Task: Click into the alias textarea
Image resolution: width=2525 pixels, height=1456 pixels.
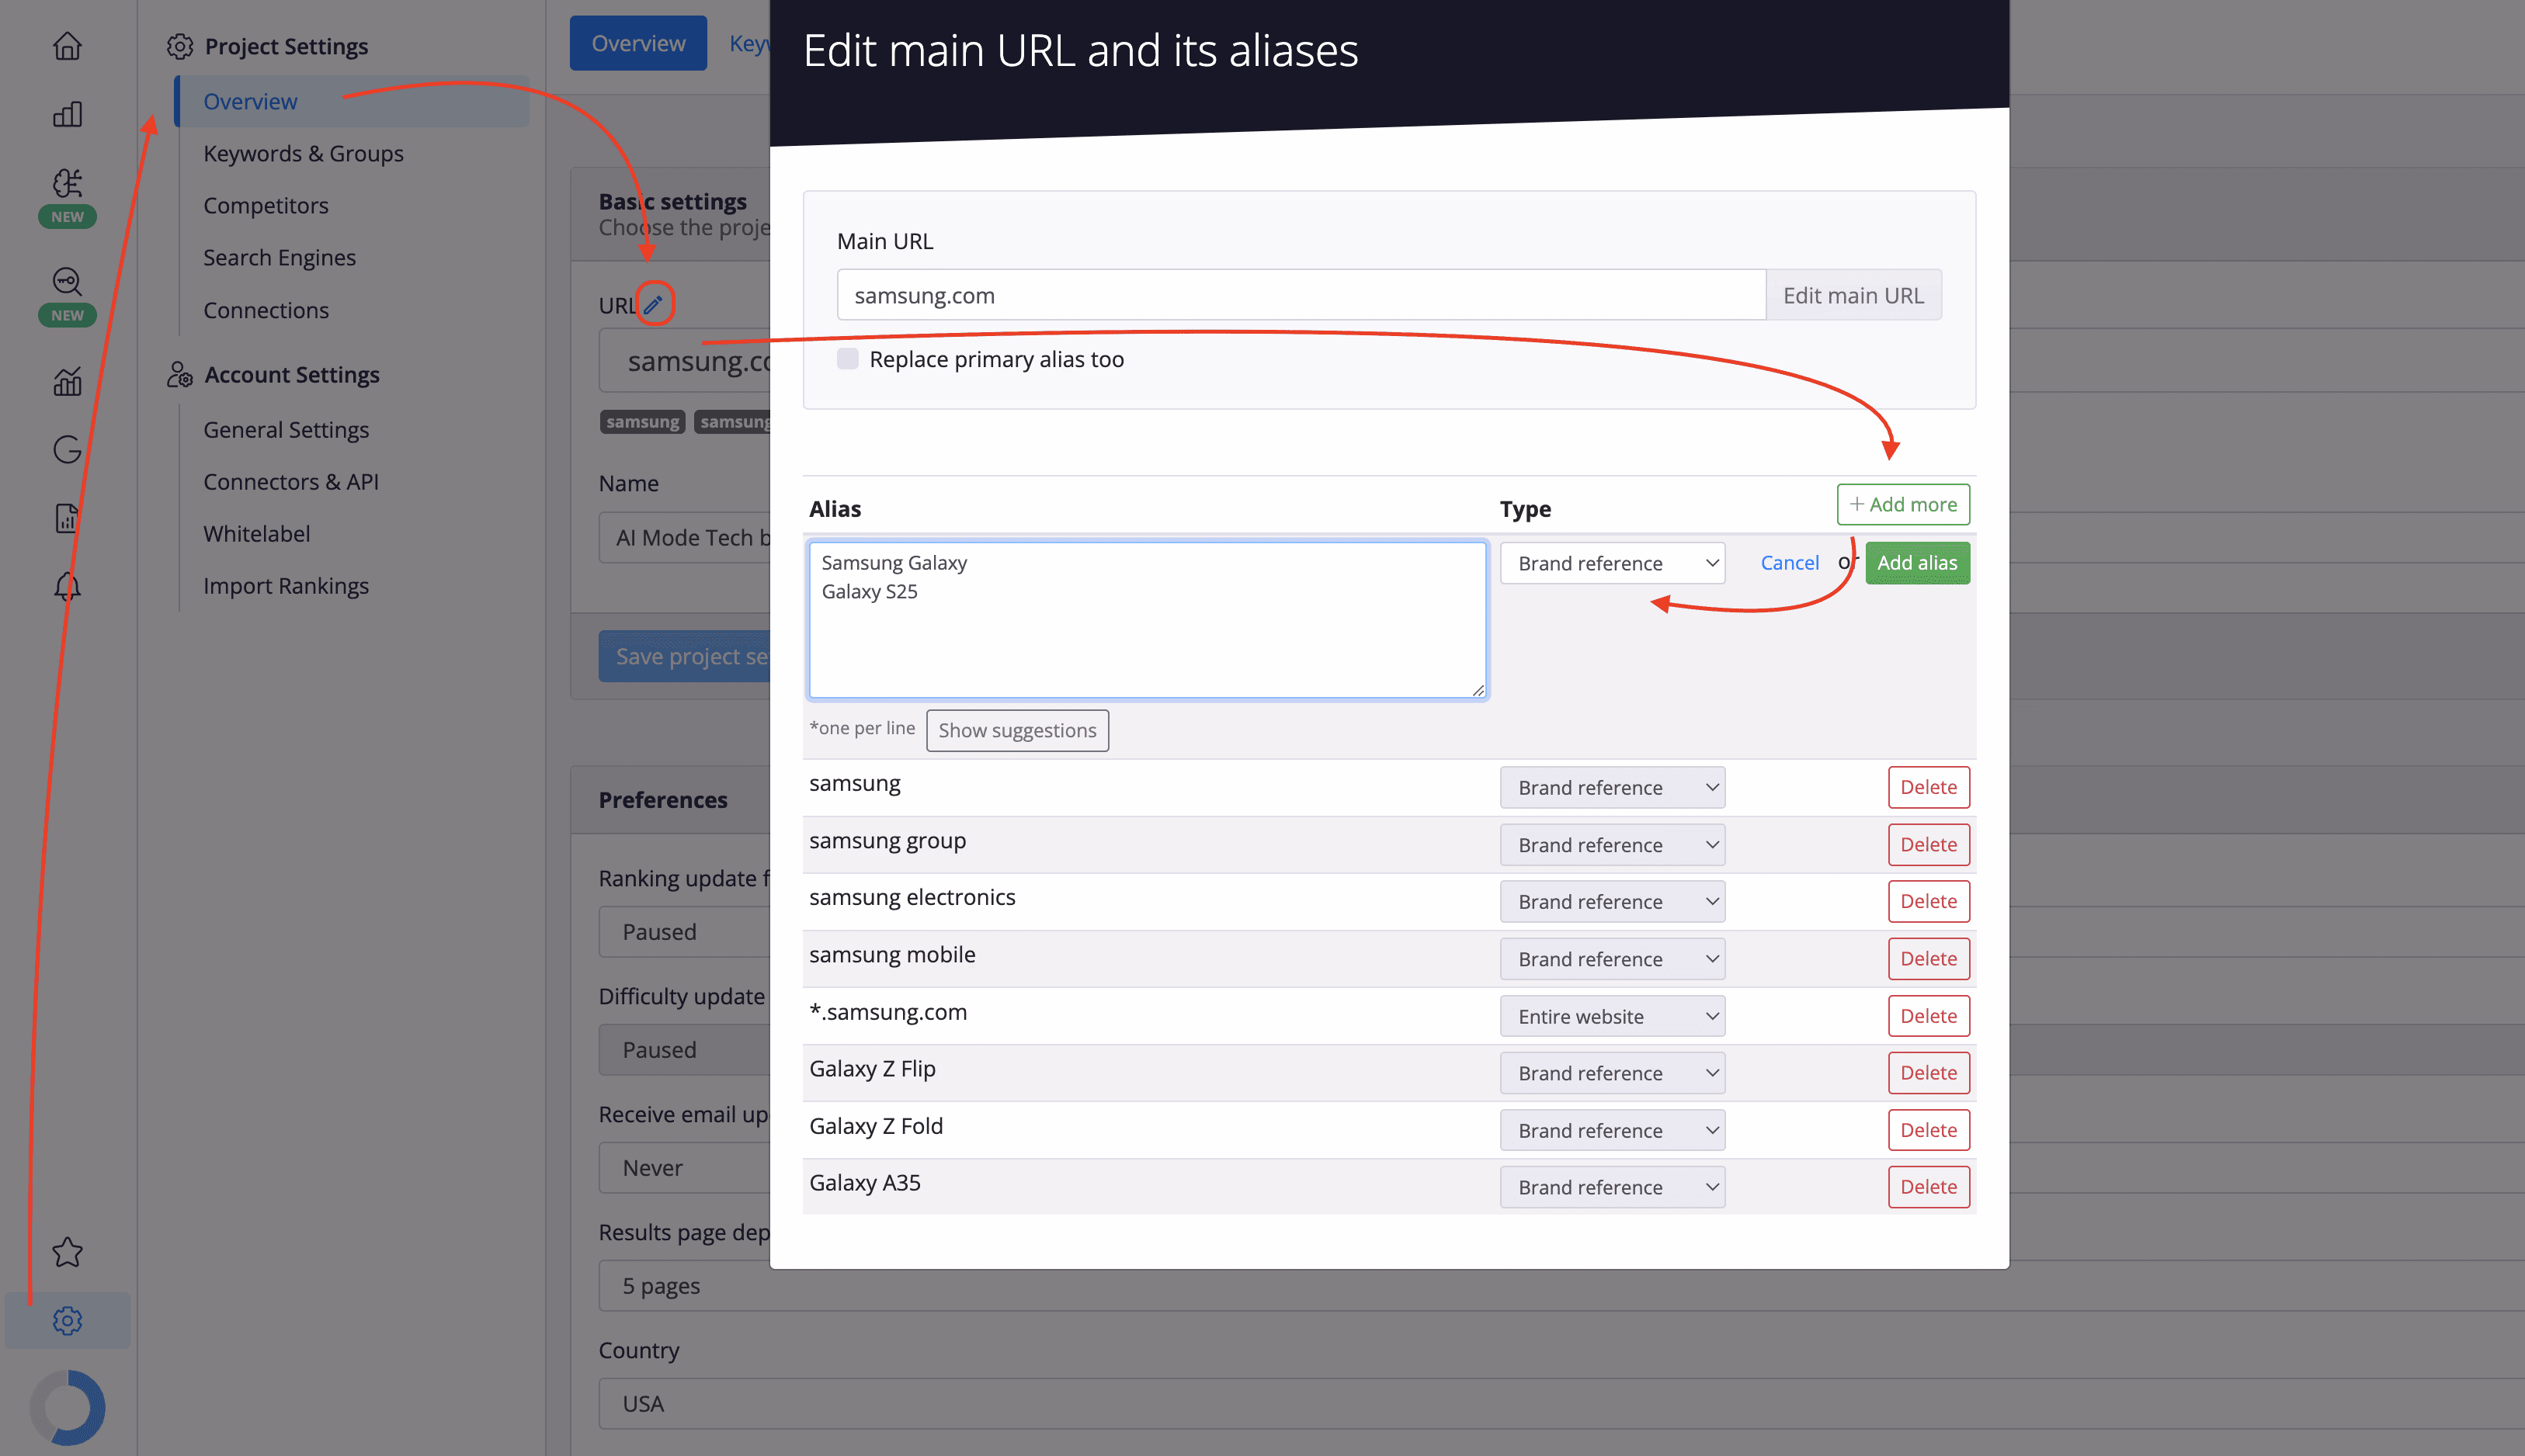Action: (1148, 620)
